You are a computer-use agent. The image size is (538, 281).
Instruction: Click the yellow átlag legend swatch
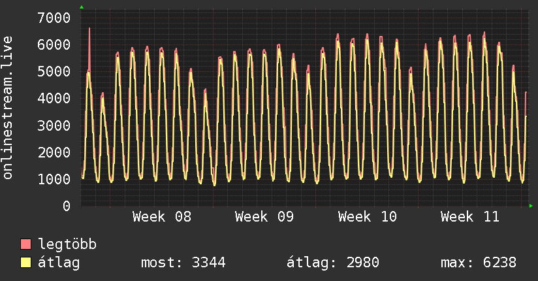click(25, 262)
